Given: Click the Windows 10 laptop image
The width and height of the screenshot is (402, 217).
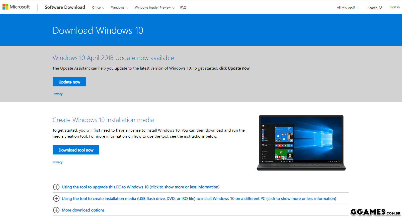Looking at the screenshot, I should 301,143.
